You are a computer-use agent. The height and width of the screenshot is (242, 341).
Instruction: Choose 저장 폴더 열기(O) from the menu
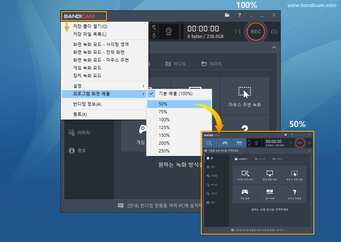[104, 27]
